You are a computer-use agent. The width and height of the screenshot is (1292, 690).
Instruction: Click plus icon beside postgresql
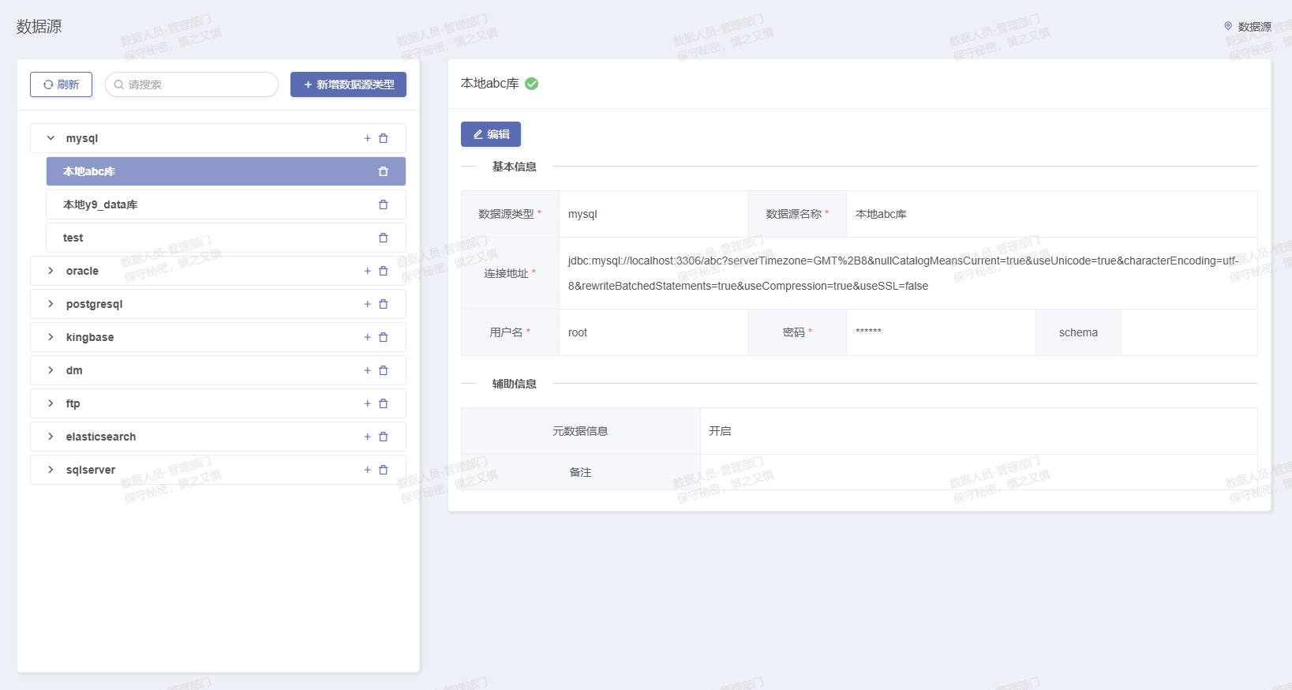[x=367, y=304]
